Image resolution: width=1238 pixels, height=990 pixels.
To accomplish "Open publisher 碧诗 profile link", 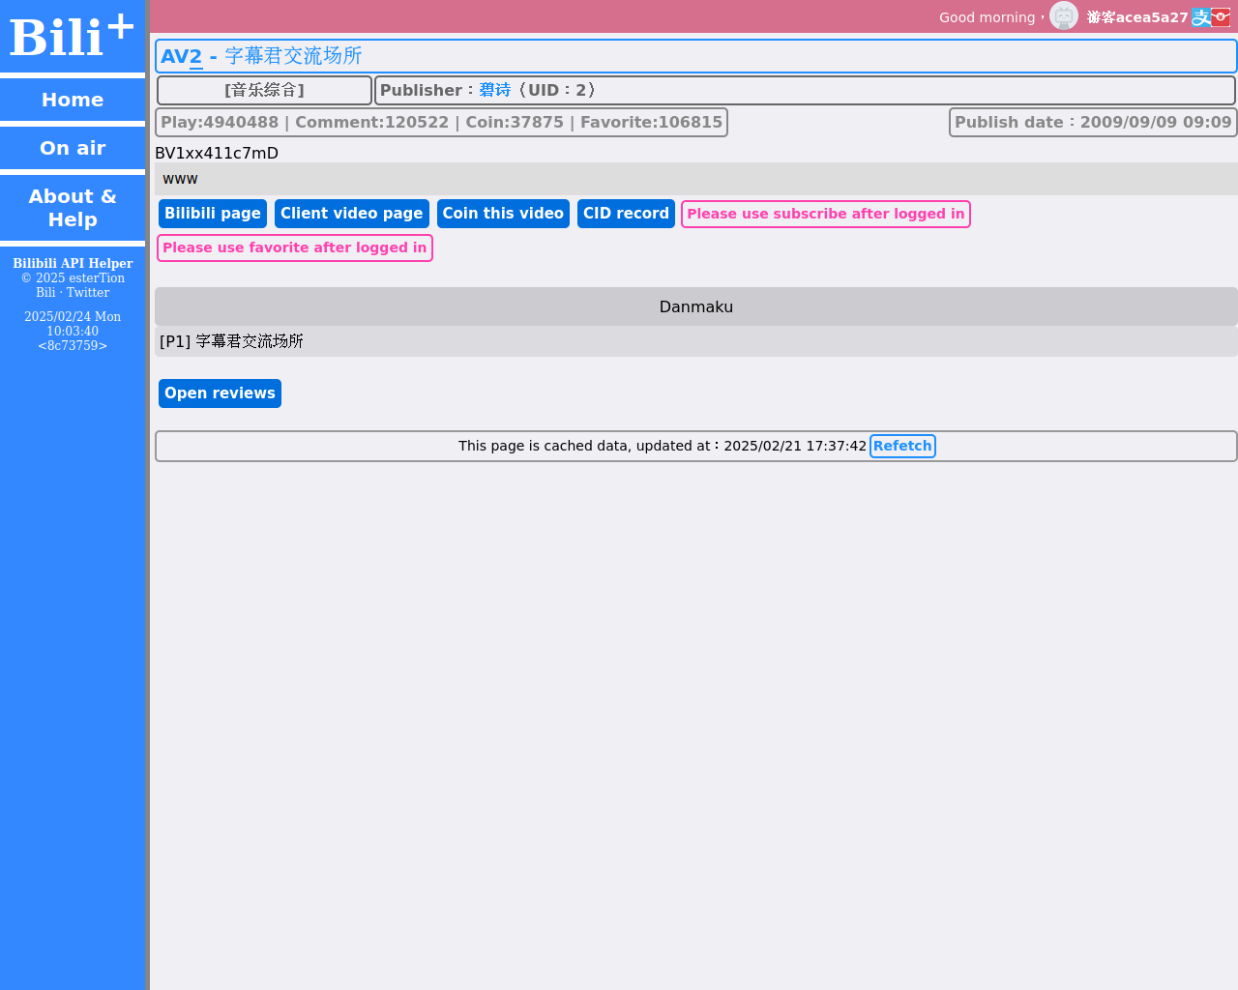I will 494,90.
